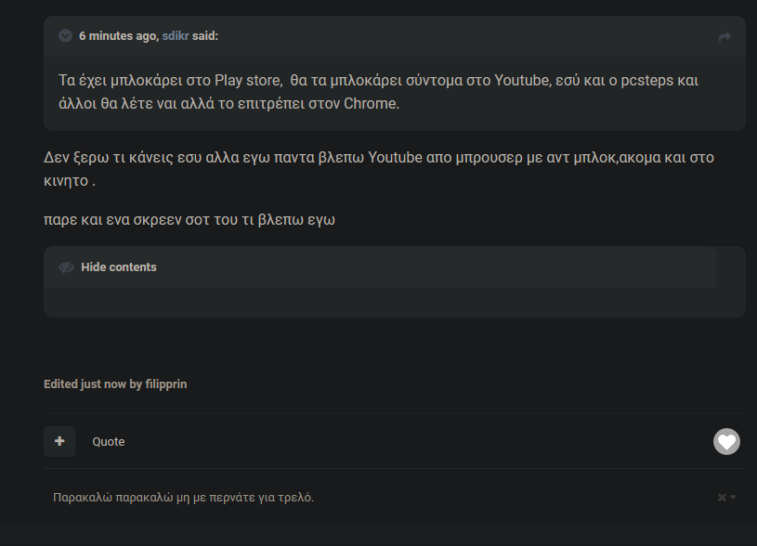Click the Quote reply link
The height and width of the screenshot is (546, 757).
[x=109, y=442]
